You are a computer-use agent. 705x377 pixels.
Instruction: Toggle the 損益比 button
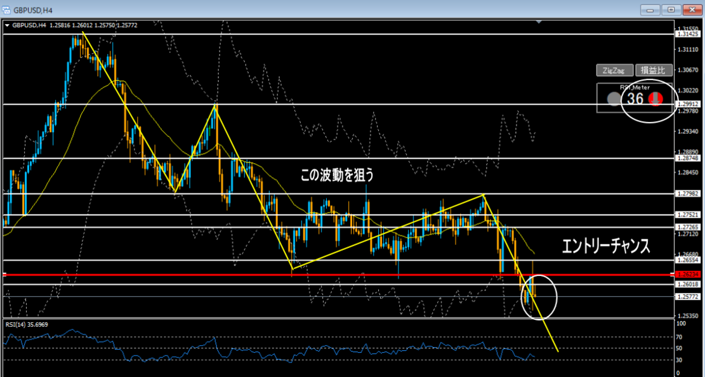tap(654, 70)
